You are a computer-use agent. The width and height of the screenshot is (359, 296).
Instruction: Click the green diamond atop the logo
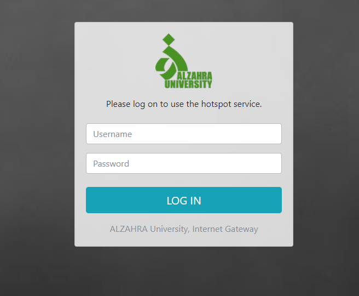click(x=169, y=39)
